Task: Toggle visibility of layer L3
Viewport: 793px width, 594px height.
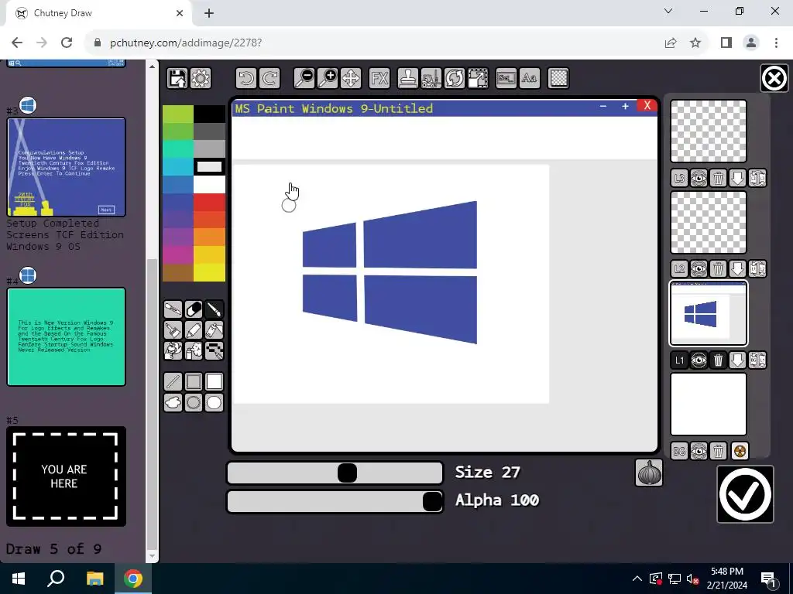Action: (x=699, y=178)
